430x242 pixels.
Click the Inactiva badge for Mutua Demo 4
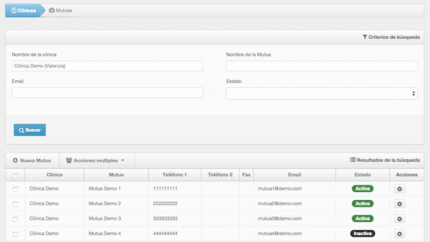pyautogui.click(x=362, y=233)
